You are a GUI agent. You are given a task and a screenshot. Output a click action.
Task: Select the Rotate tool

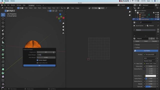(3, 26)
